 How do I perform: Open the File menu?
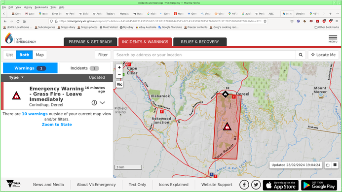pyautogui.click(x=4, y=7)
